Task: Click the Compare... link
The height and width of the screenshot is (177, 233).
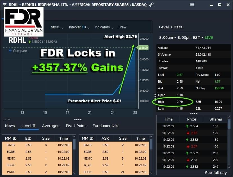Action: pos(21,51)
